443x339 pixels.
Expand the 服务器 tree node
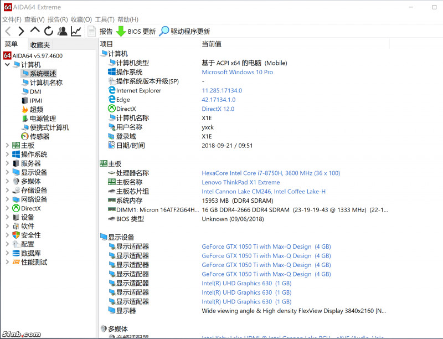(7, 163)
